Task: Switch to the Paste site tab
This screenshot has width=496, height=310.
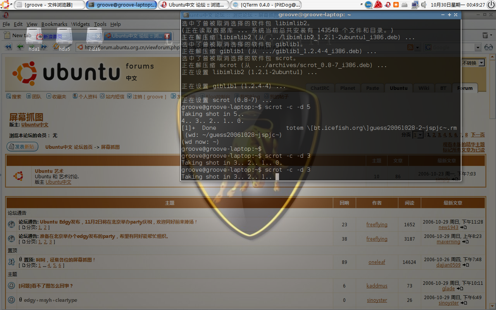Action: 372,88
